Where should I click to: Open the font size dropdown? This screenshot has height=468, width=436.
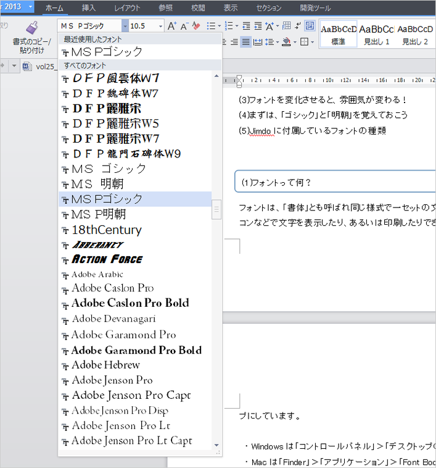click(160, 27)
